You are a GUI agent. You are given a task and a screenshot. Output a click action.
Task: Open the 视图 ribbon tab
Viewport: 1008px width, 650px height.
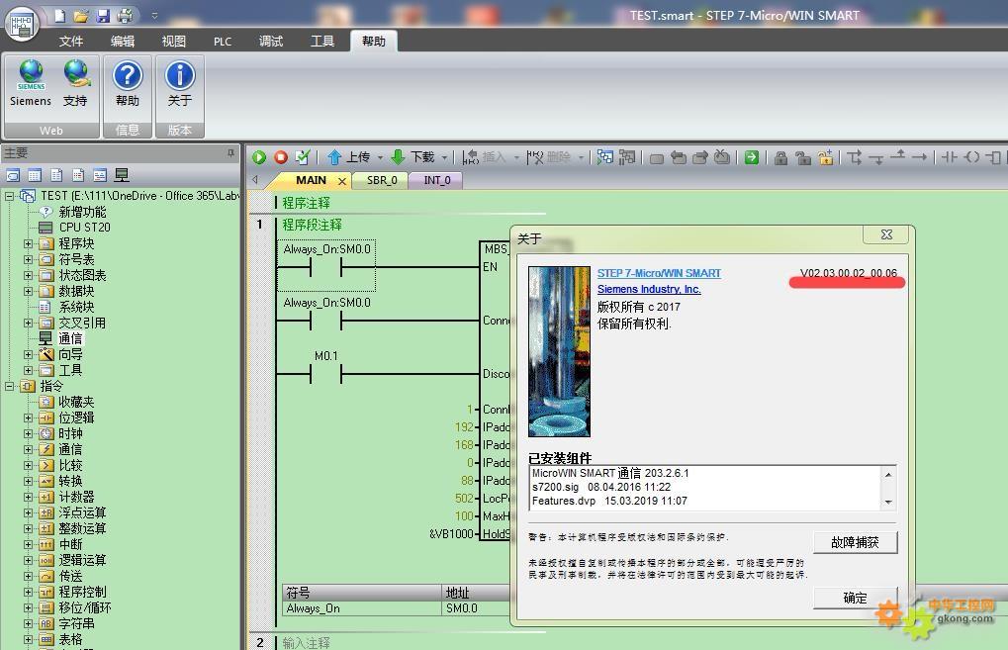coord(173,42)
